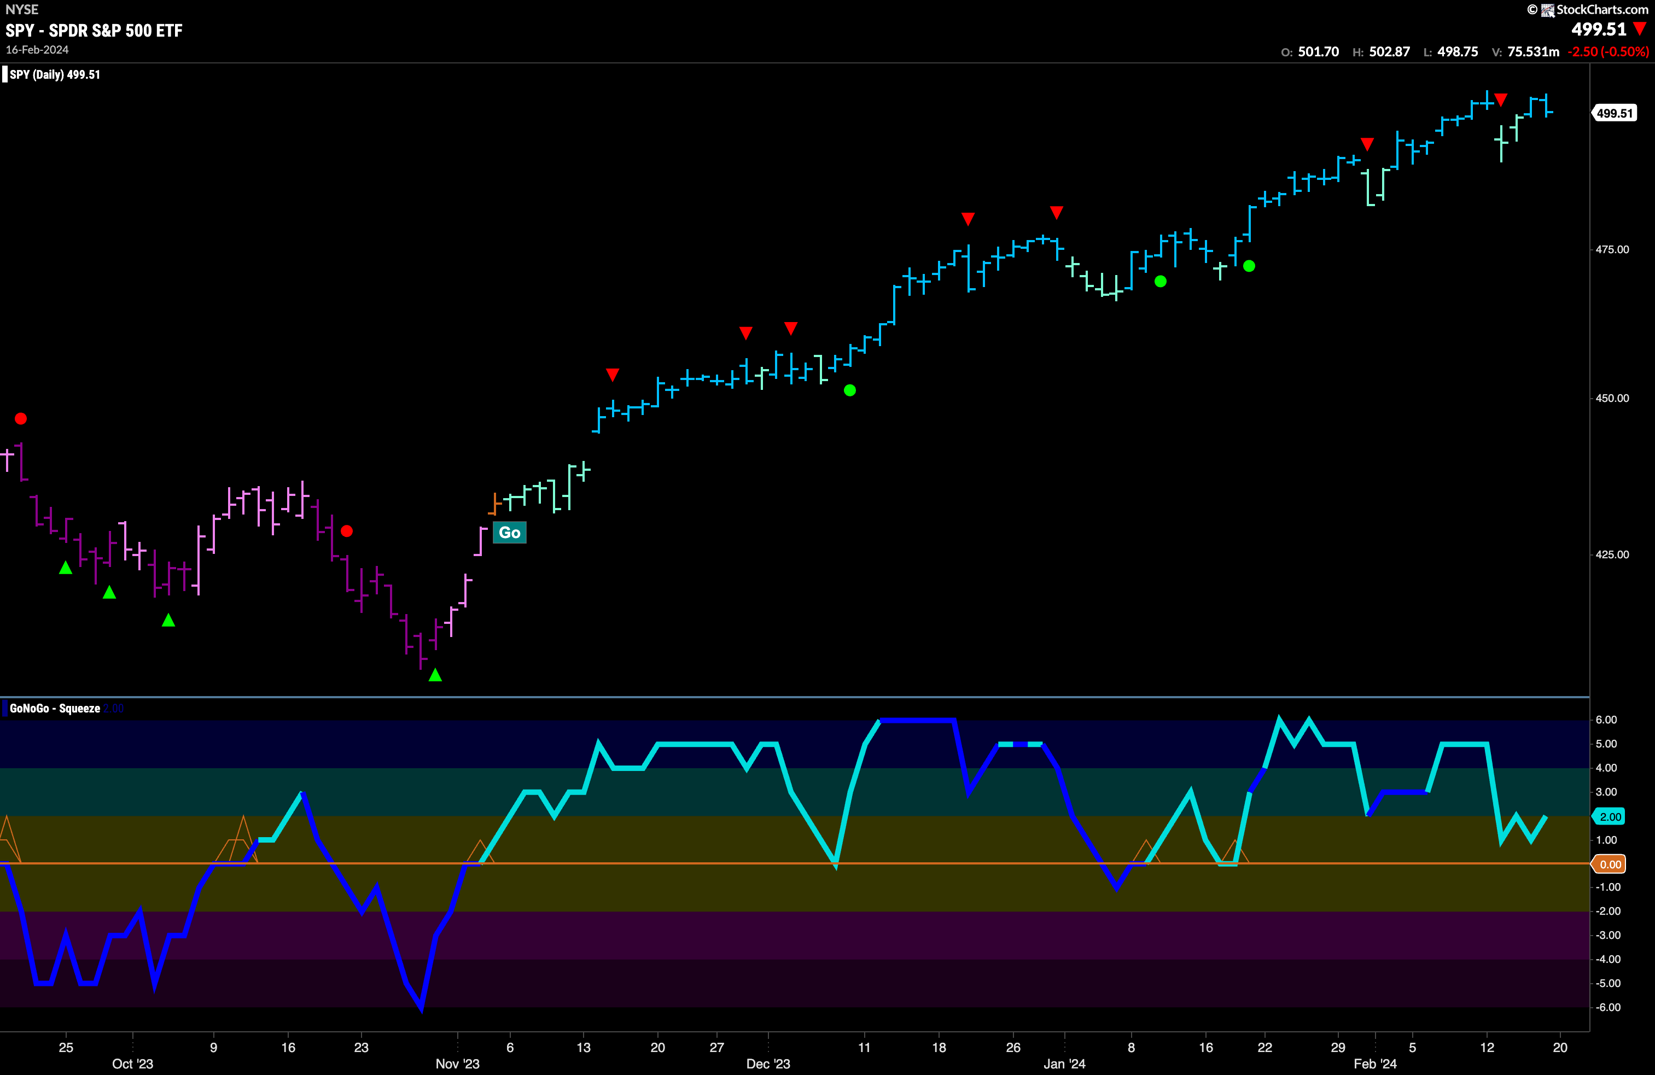Click the teal Go signal label
Image resolution: width=1655 pixels, height=1075 pixels.
[x=510, y=533]
